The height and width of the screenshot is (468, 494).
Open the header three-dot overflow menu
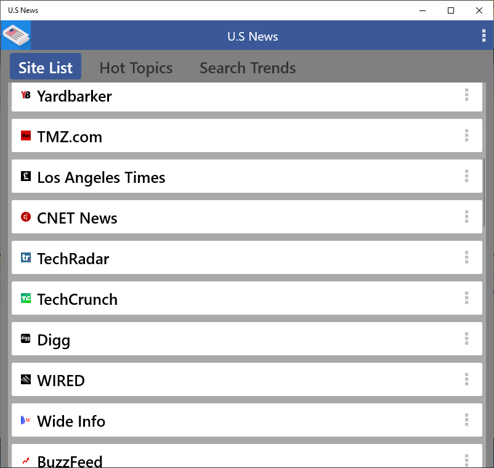tap(484, 36)
